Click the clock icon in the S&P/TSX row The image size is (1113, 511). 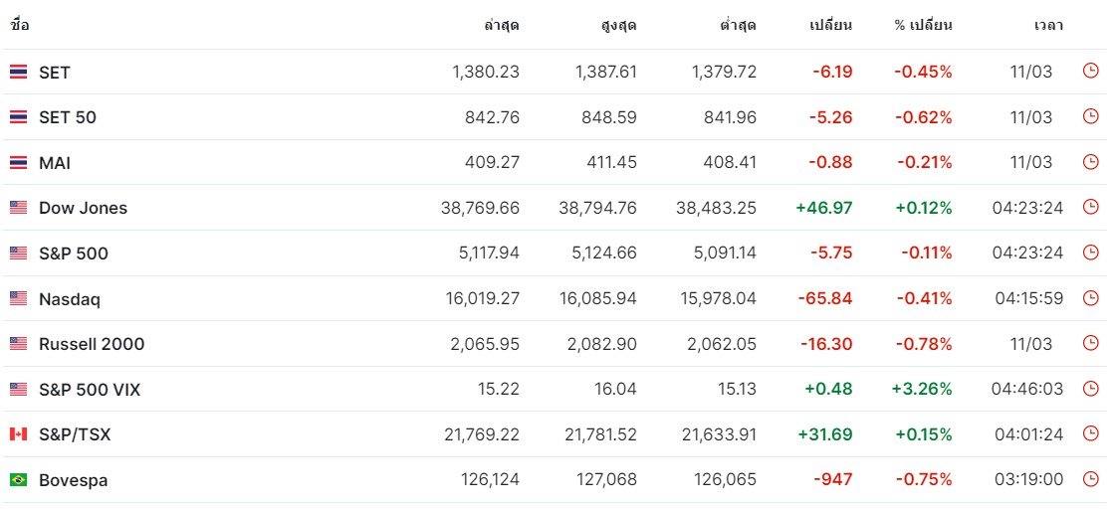coord(1090,434)
